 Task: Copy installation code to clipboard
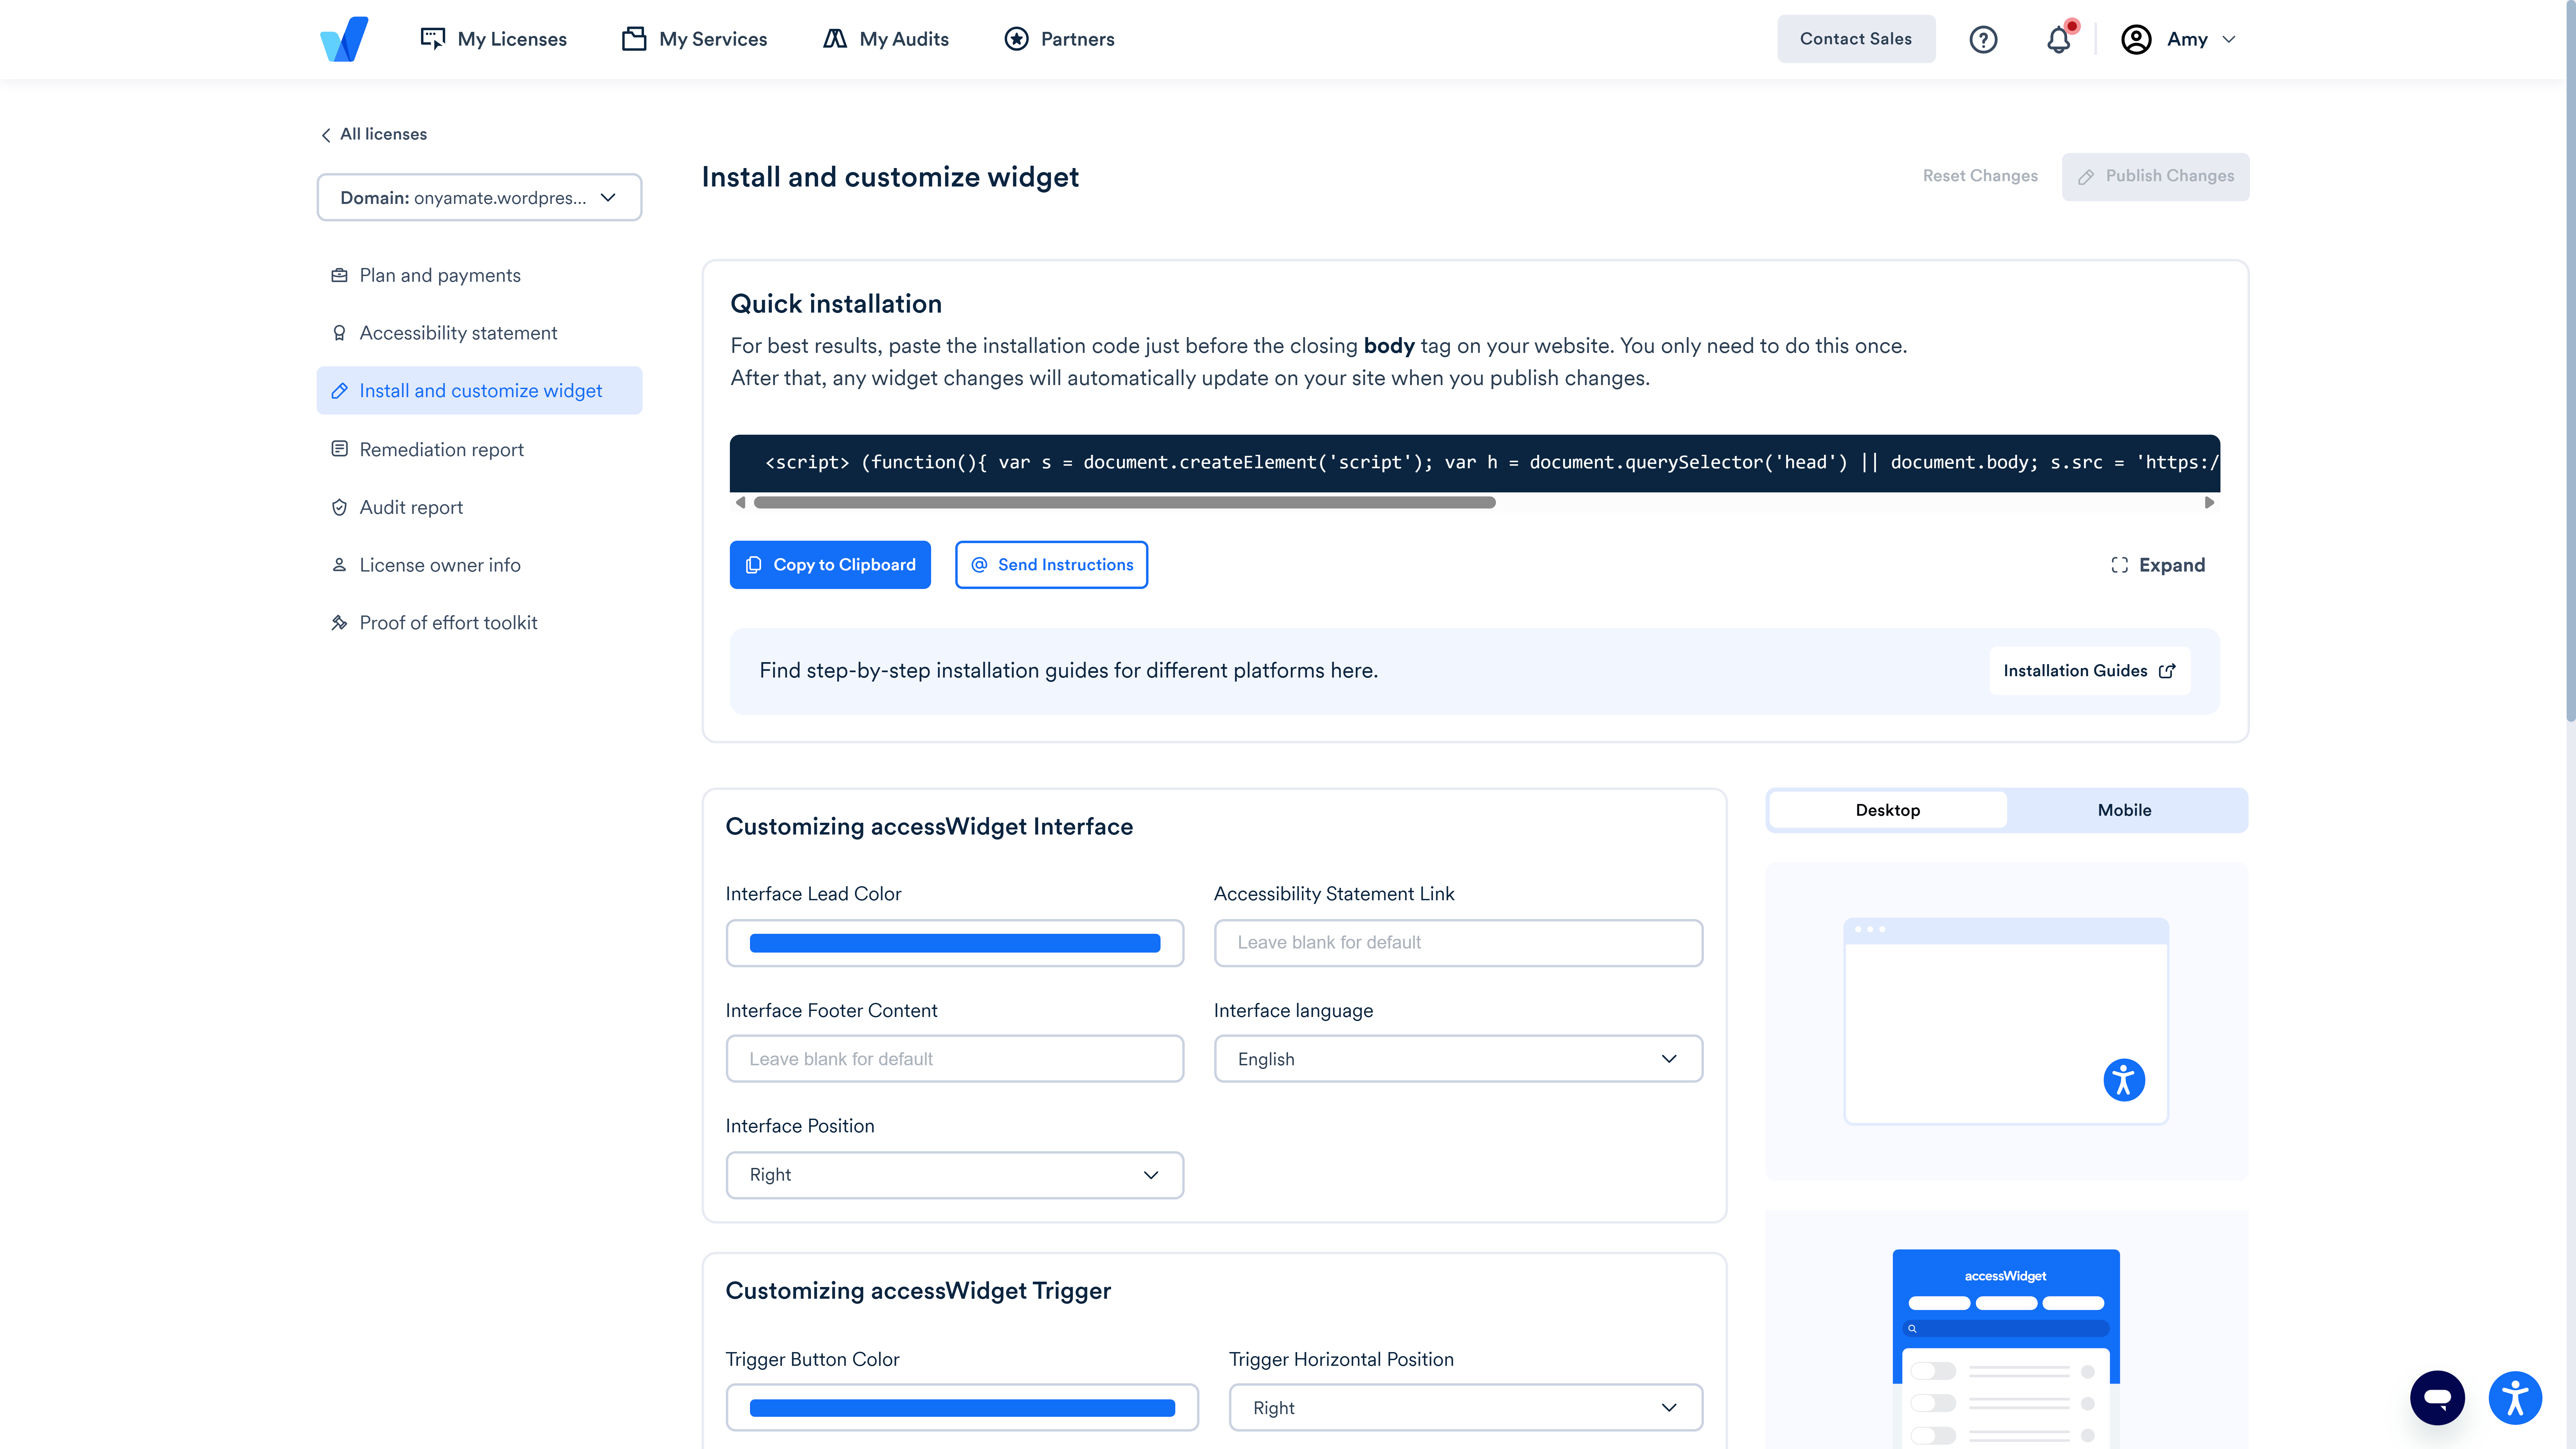pos(830,564)
